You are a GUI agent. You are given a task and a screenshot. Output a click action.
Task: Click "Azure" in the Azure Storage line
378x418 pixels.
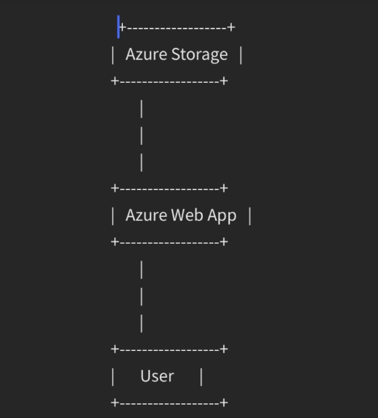pos(146,55)
